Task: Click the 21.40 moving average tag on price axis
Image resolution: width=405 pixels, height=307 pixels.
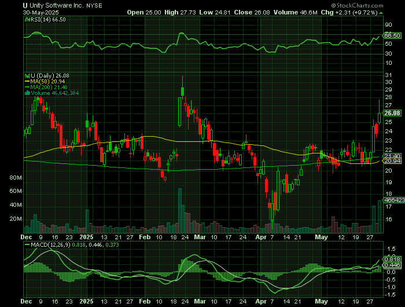Action: (x=392, y=156)
